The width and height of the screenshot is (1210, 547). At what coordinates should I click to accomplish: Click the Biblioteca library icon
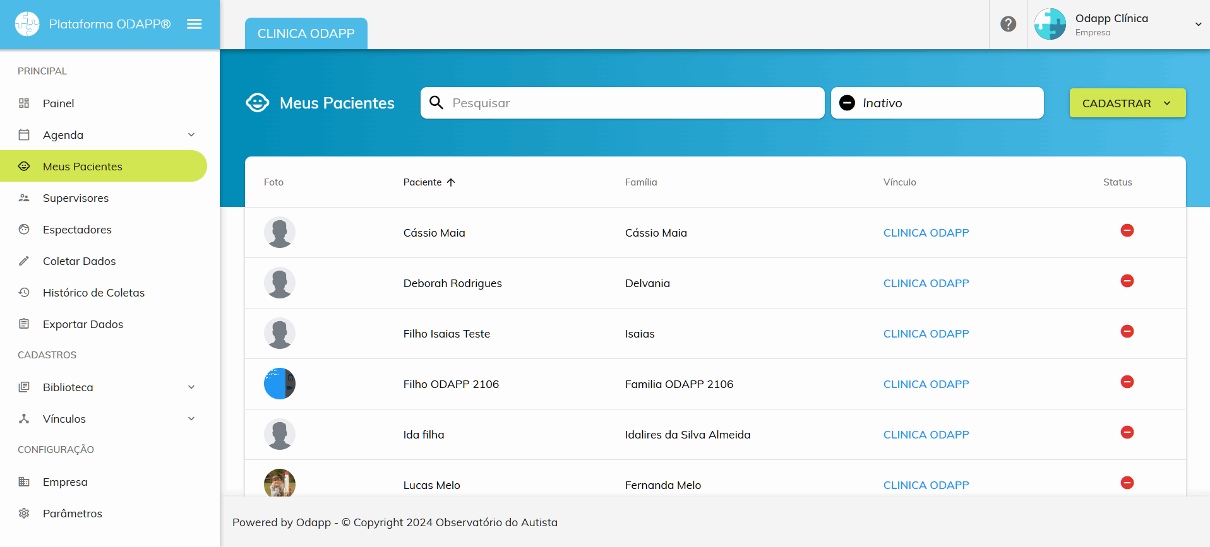pos(24,387)
